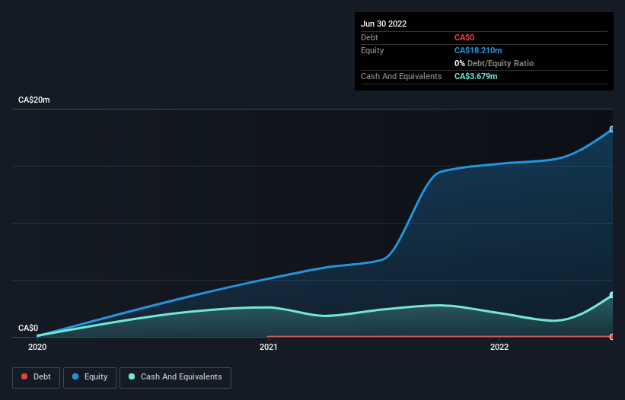Click the Debt row label in tooltip
The height and width of the screenshot is (400, 625).
[369, 37]
